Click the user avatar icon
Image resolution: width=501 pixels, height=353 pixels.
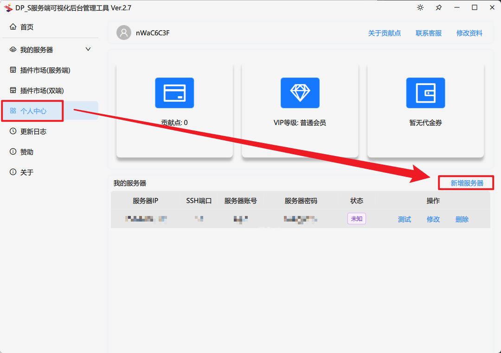tap(124, 33)
